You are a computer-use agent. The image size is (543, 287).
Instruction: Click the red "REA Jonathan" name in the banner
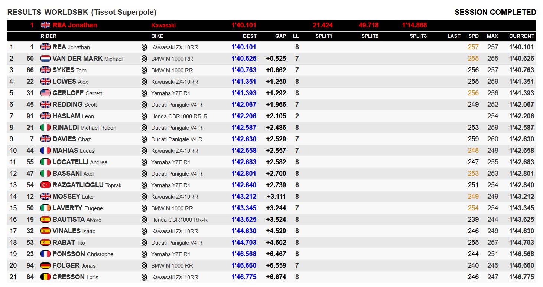click(75, 25)
